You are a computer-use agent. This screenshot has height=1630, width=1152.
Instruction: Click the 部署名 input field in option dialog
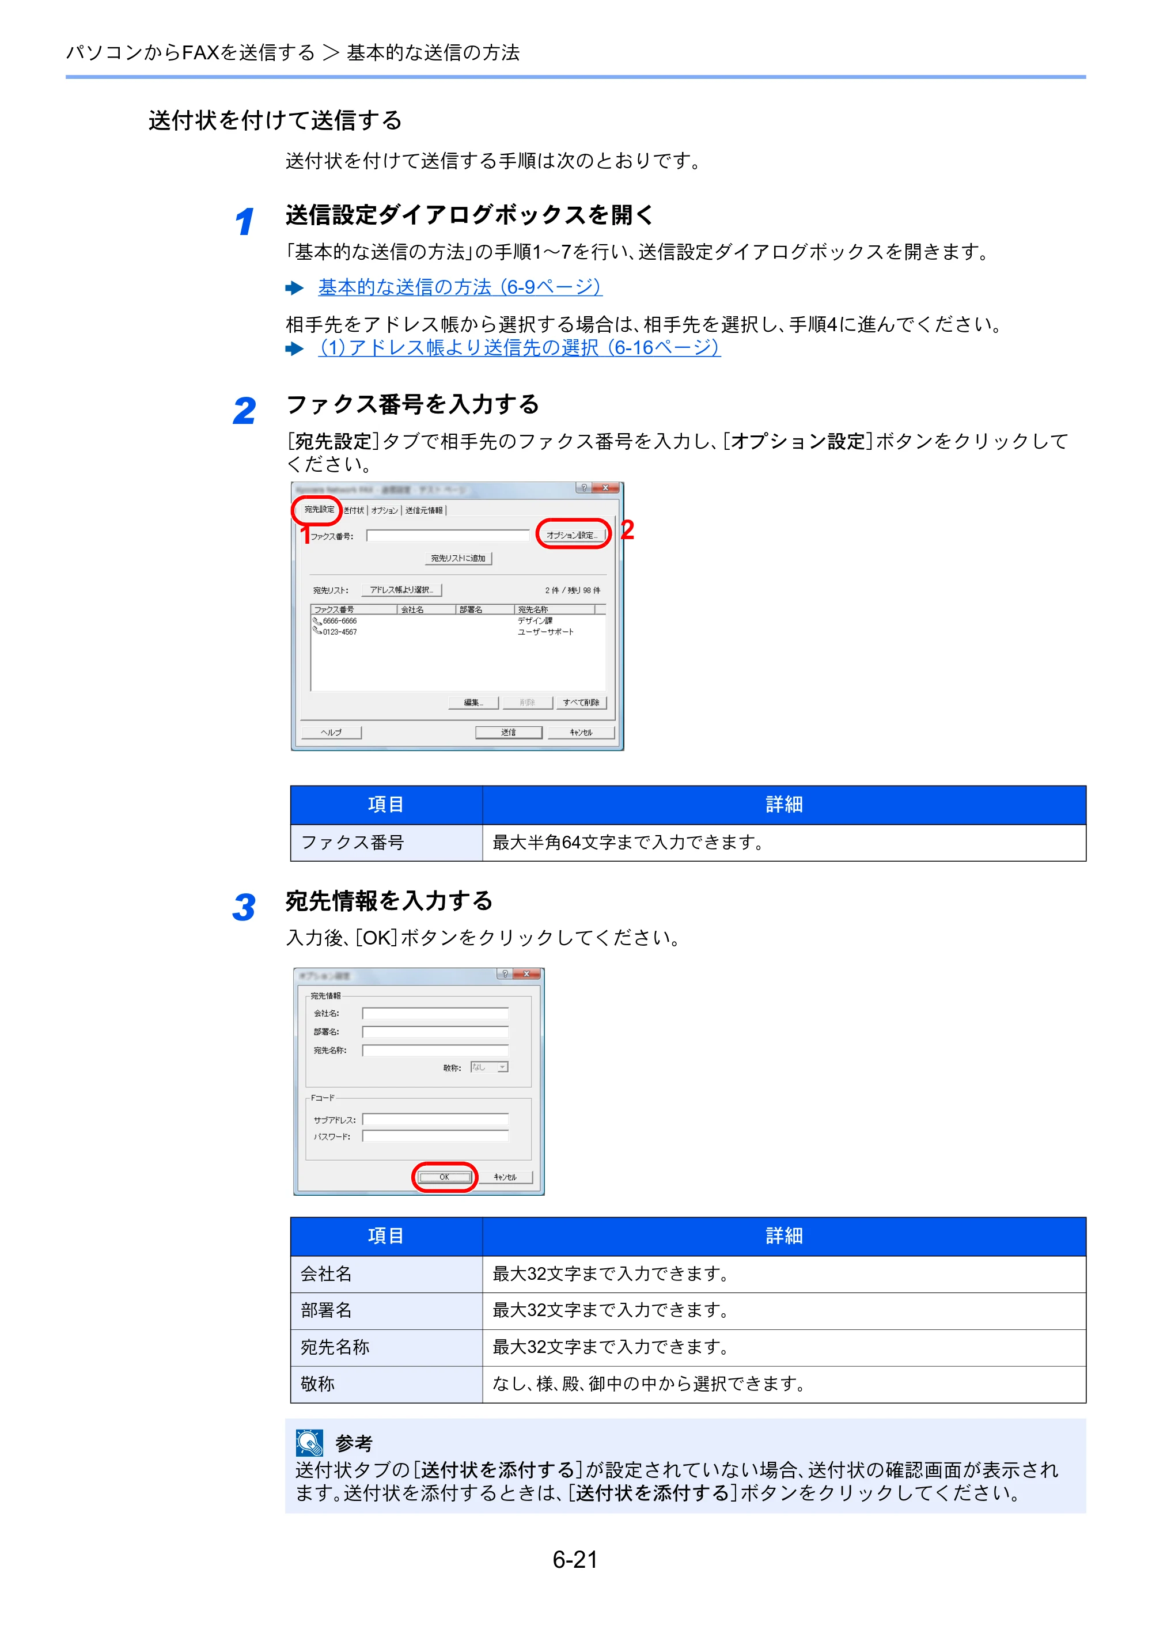pos(435,1032)
